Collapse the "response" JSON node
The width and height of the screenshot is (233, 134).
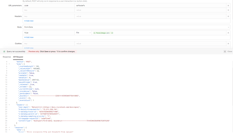click(x=9, y=128)
